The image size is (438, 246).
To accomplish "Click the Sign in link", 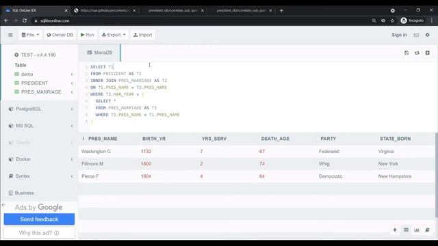I will pos(399,35).
